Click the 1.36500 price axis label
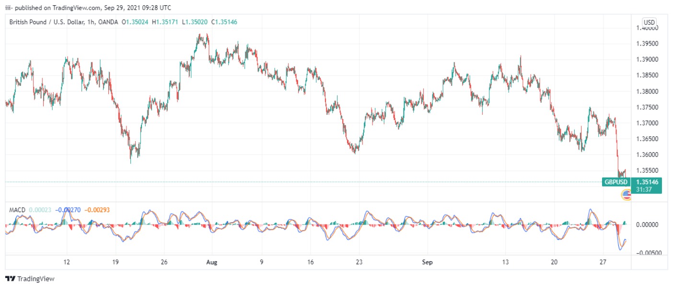Screen dimensions: 673x288 [647, 139]
